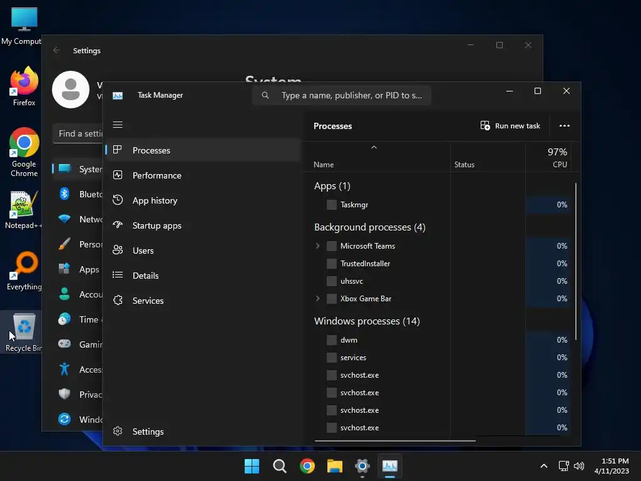
Task: Select the My Computer desktop icon
Action: 21,26
